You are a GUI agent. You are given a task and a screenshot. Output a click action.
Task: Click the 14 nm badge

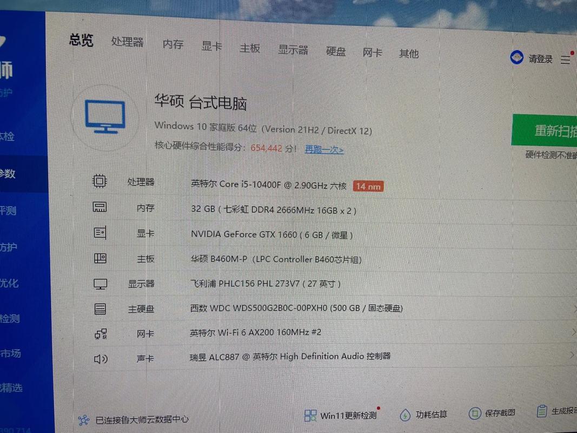tap(368, 186)
